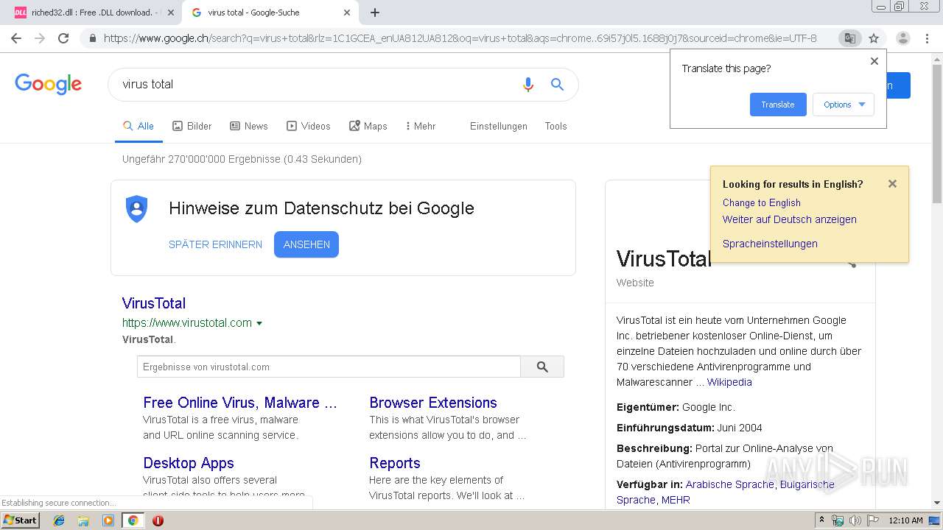The width and height of the screenshot is (943, 530).
Task: Bookmark this page with star icon
Action: [874, 38]
